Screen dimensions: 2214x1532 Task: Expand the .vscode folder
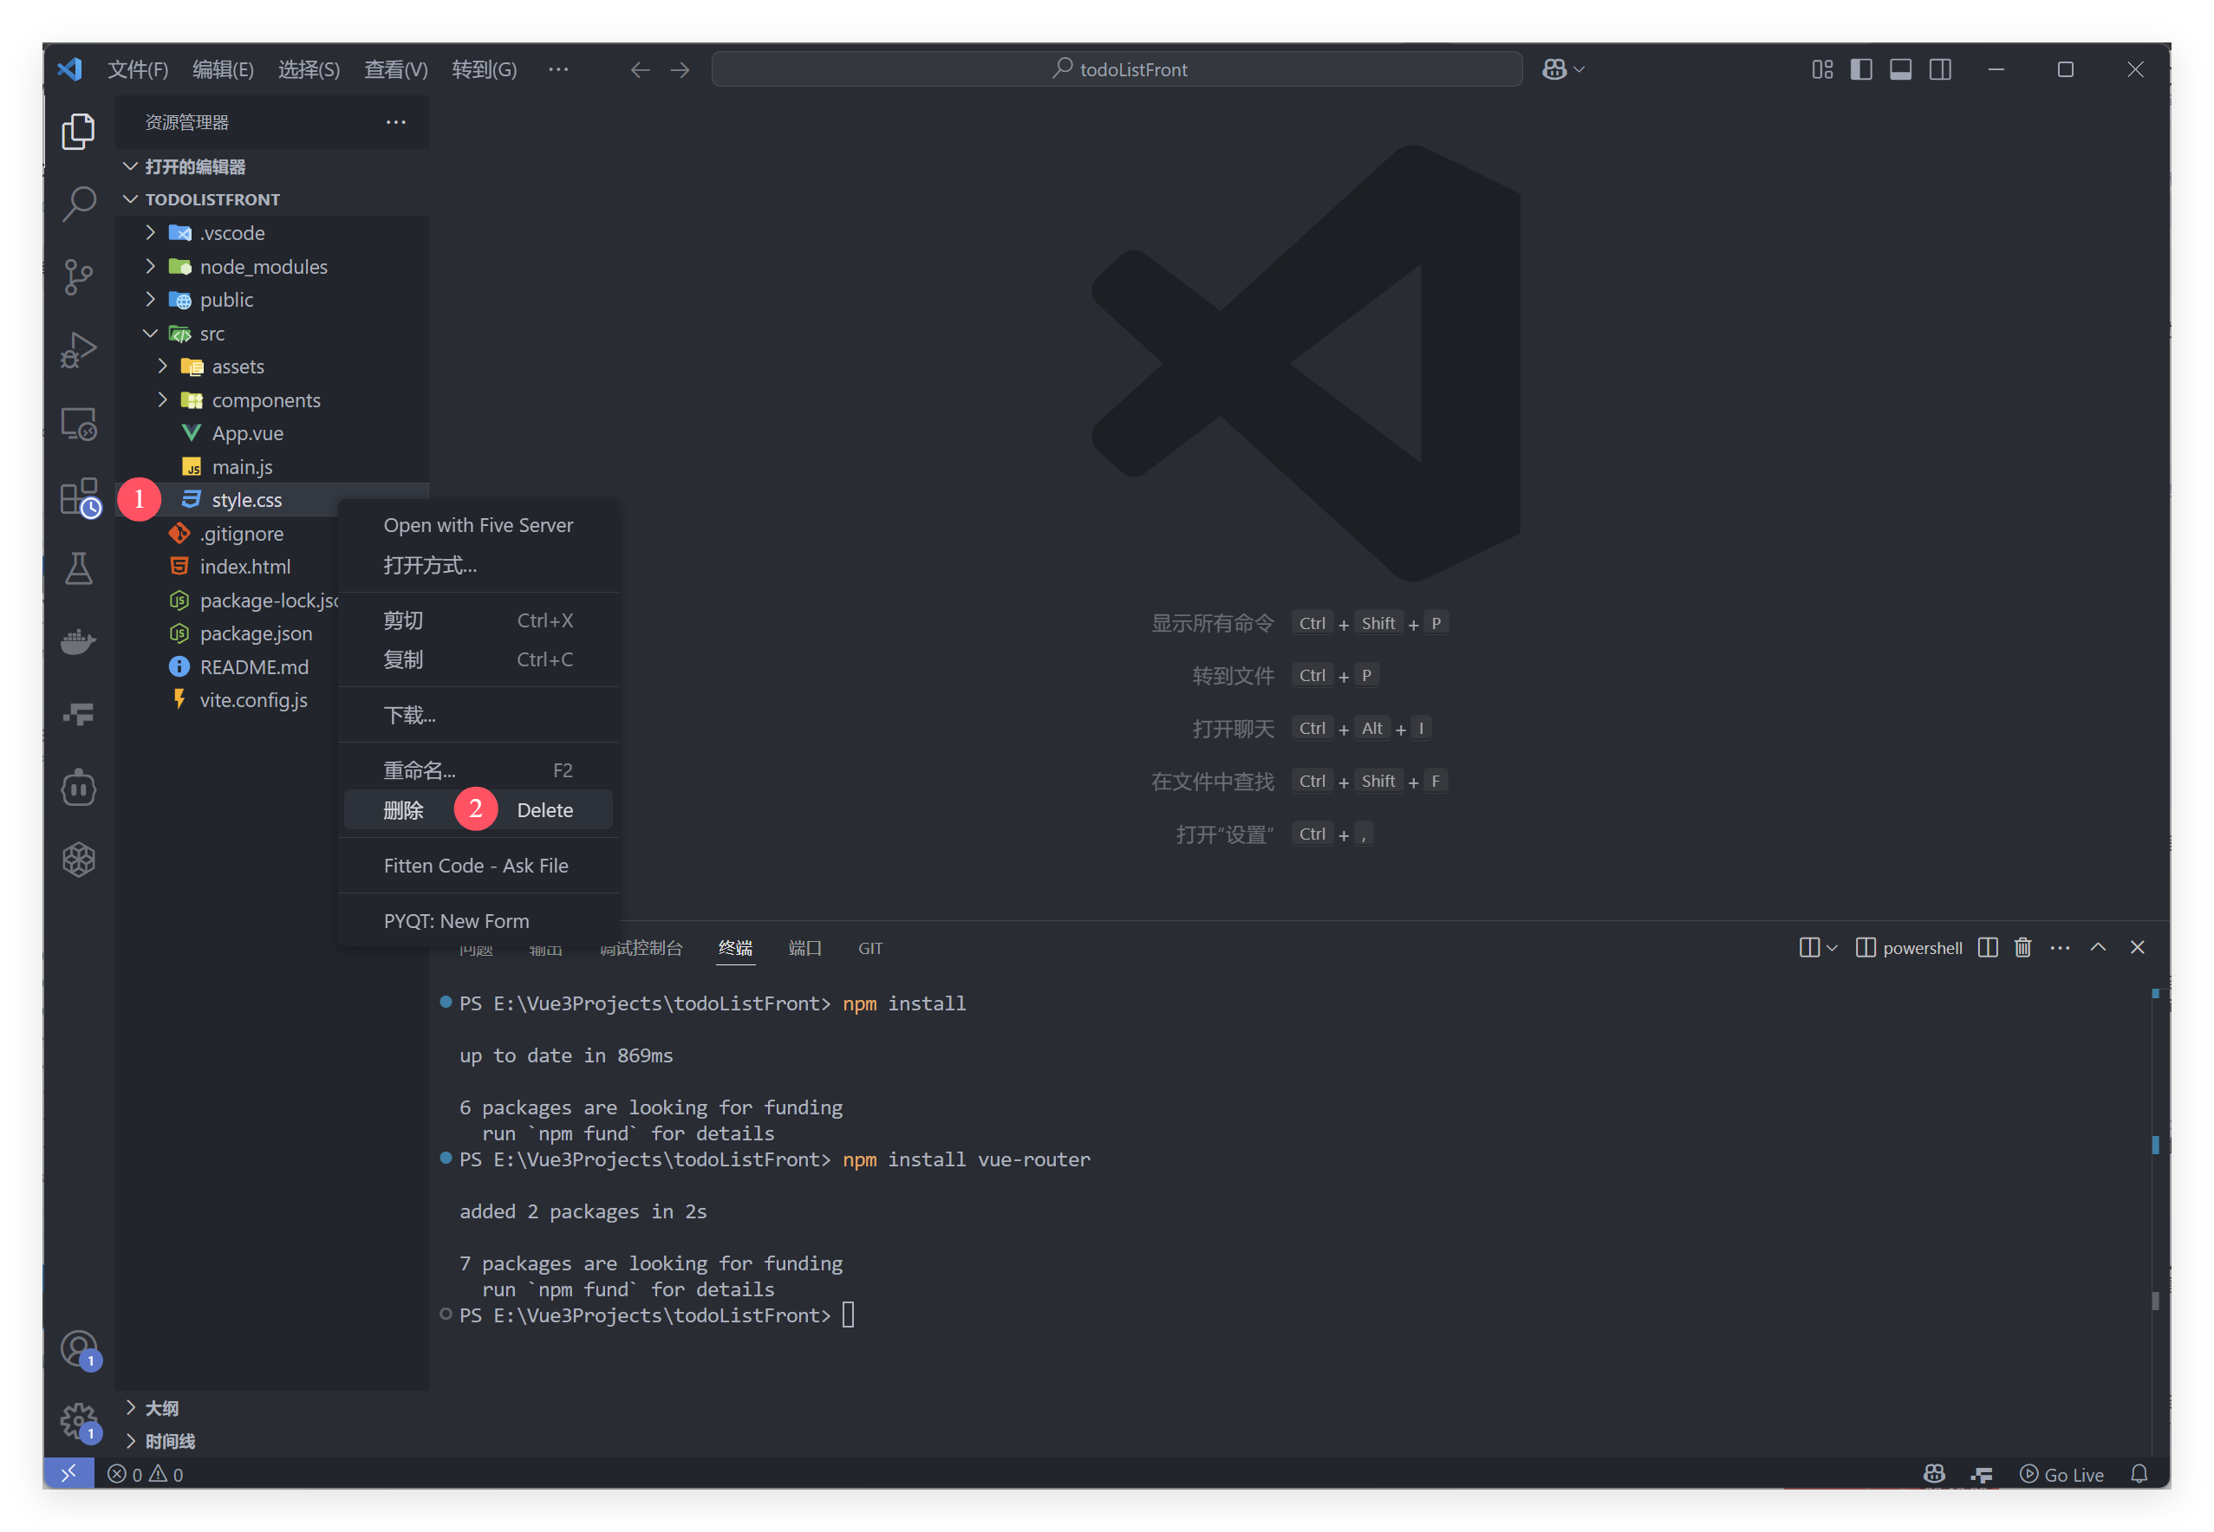pyautogui.click(x=151, y=232)
